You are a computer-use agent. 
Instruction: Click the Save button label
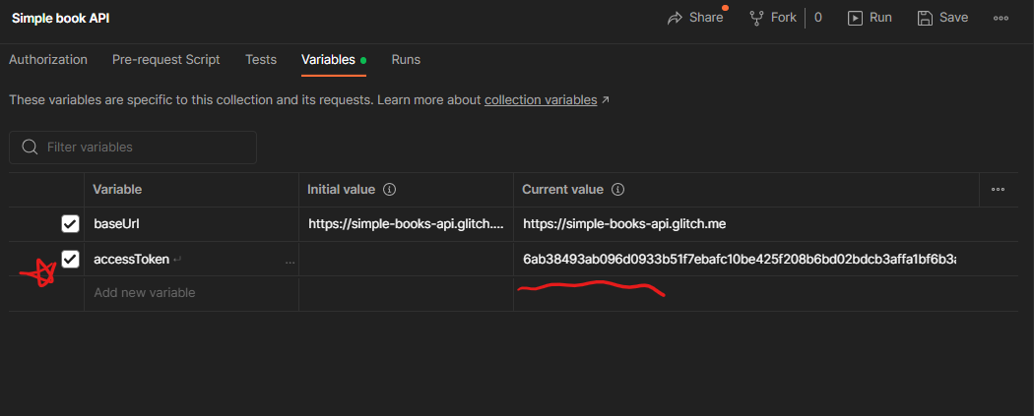click(953, 18)
